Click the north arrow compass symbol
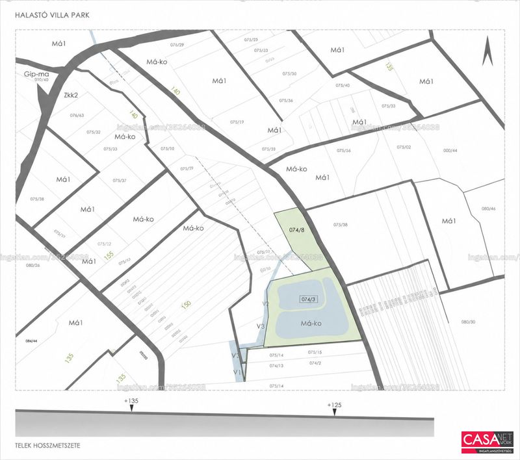The height and width of the screenshot is (460, 520). [x=487, y=51]
